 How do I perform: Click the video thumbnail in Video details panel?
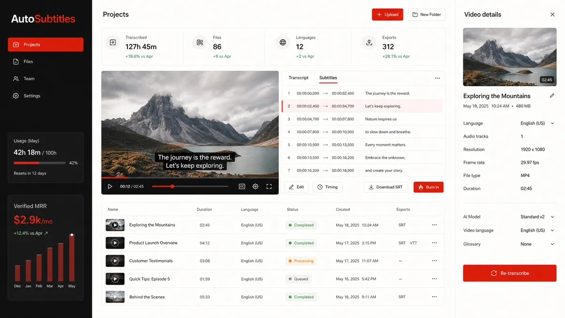[x=509, y=57]
